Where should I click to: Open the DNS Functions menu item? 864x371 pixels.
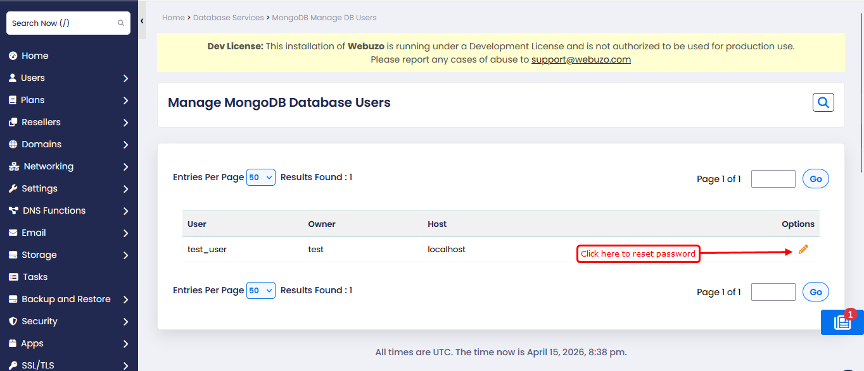pos(54,210)
